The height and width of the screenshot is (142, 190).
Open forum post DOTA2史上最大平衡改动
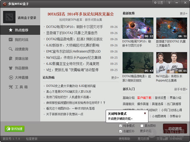(71, 86)
